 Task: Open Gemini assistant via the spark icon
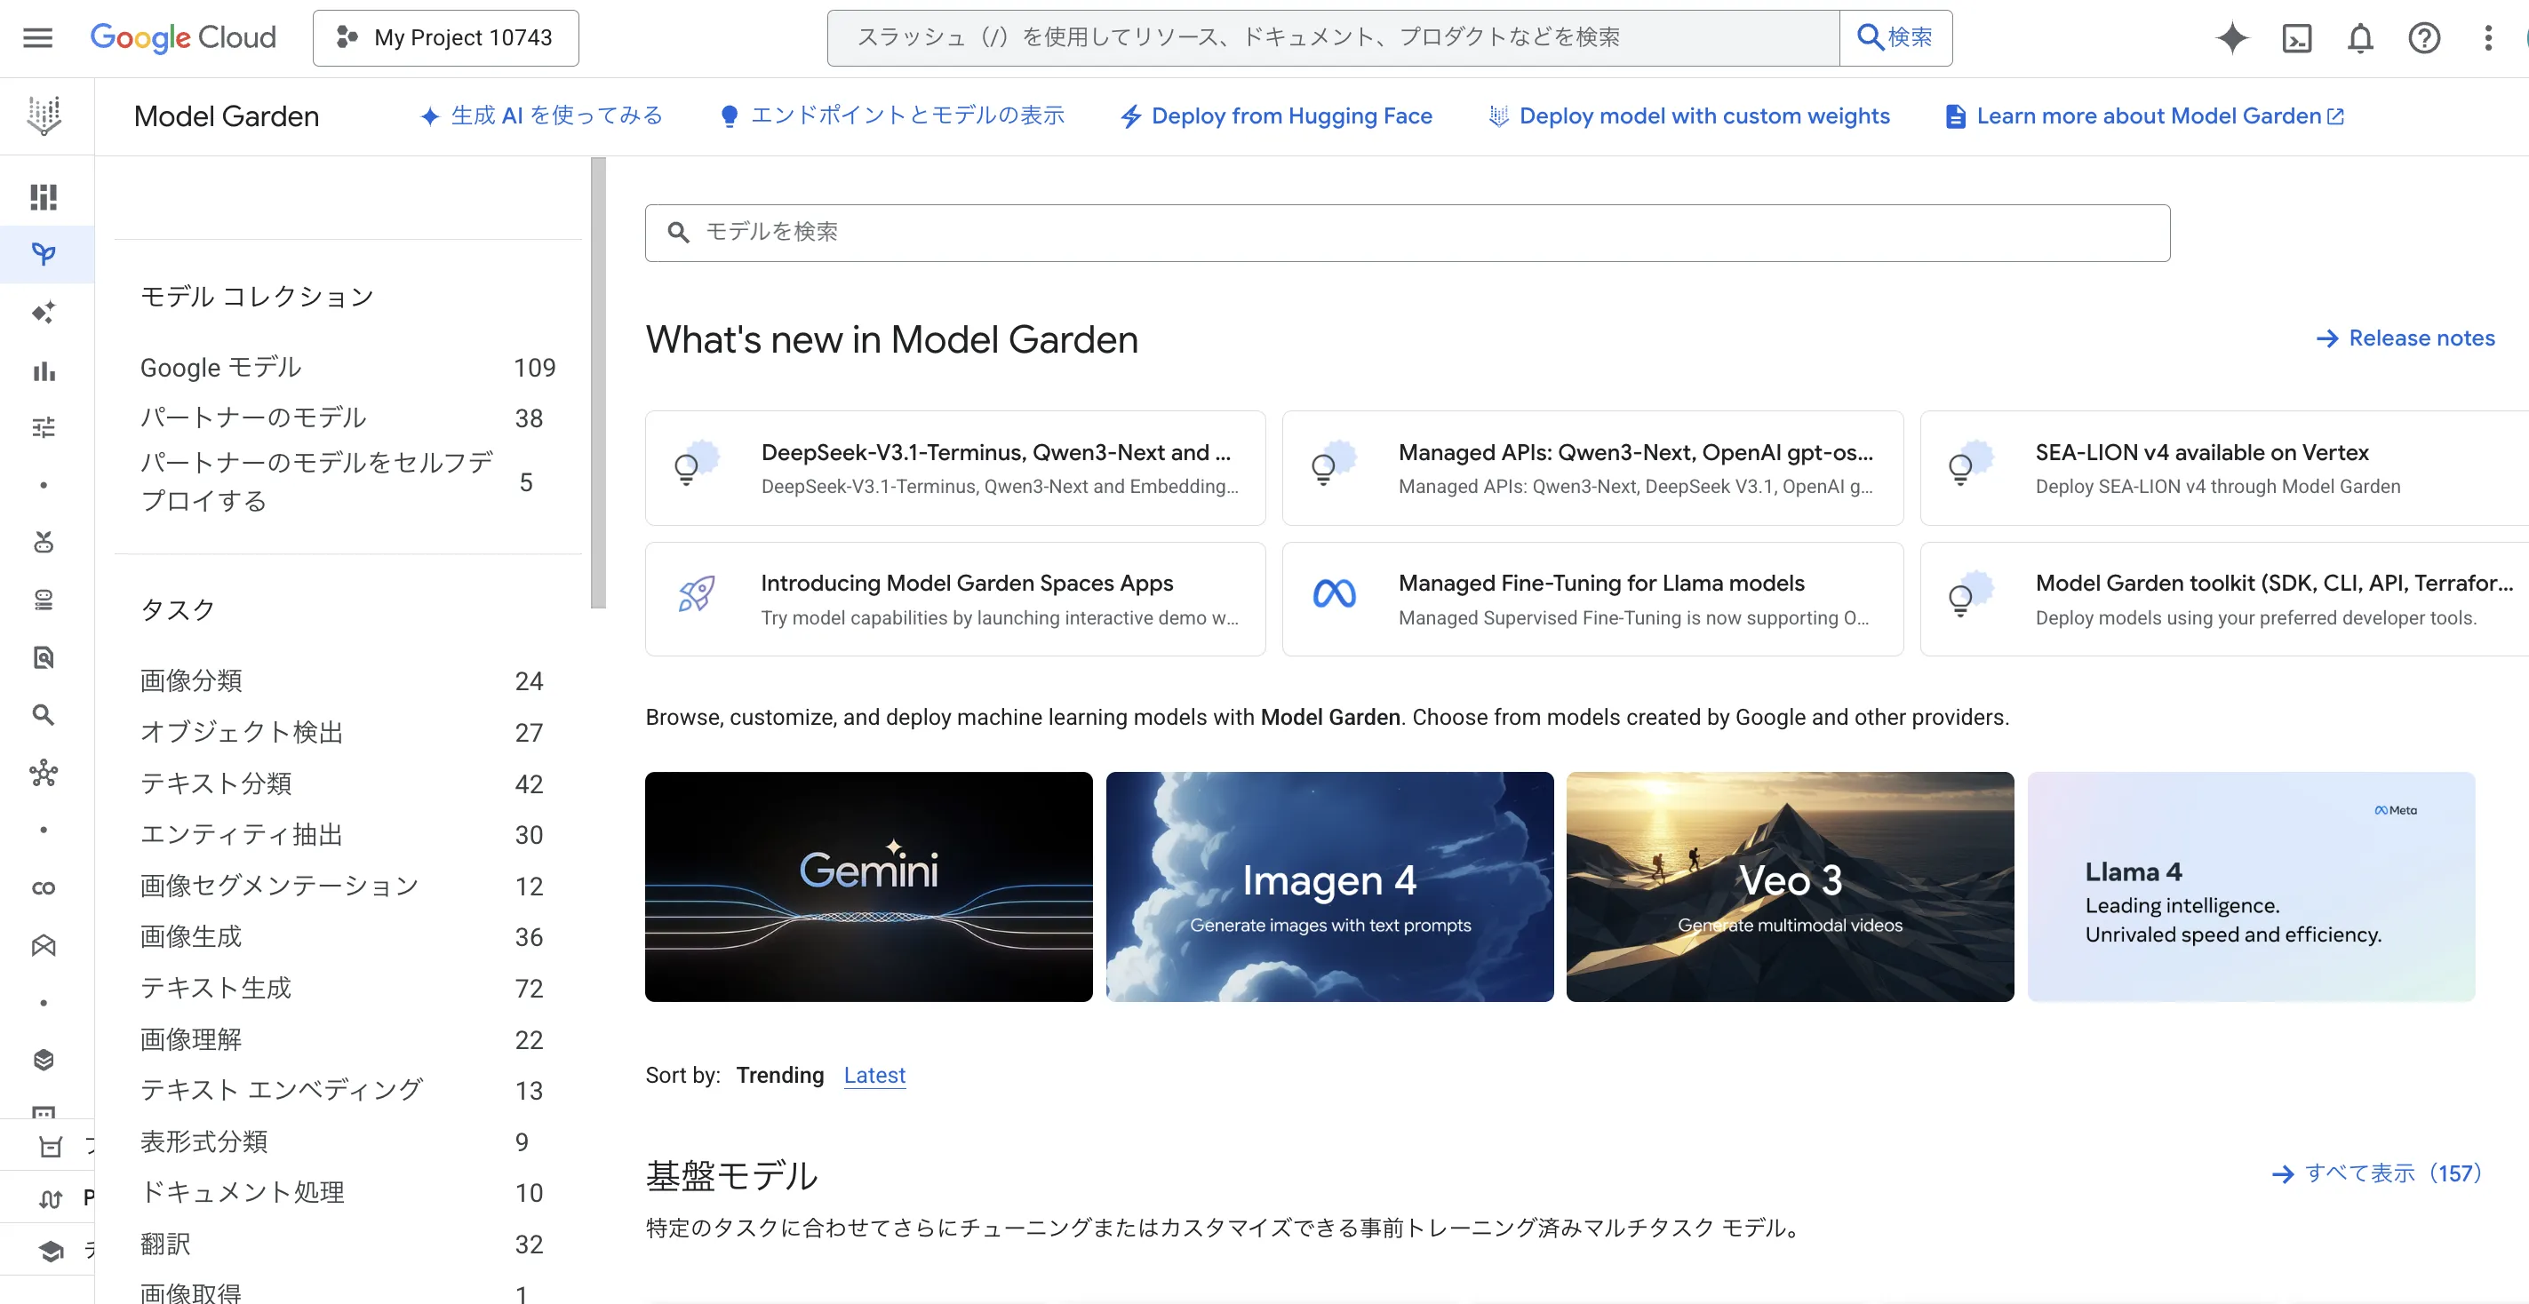2231,38
